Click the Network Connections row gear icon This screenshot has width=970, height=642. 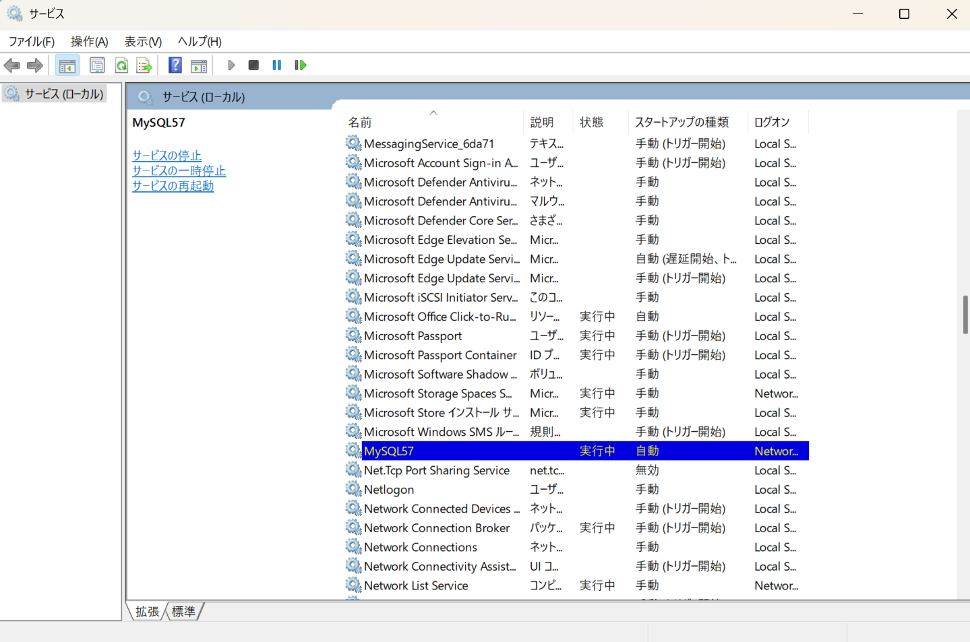(x=353, y=546)
